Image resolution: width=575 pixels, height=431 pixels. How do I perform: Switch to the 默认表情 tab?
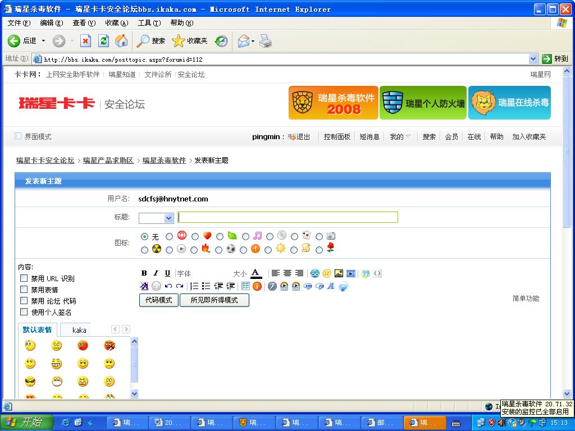pyautogui.click(x=38, y=329)
